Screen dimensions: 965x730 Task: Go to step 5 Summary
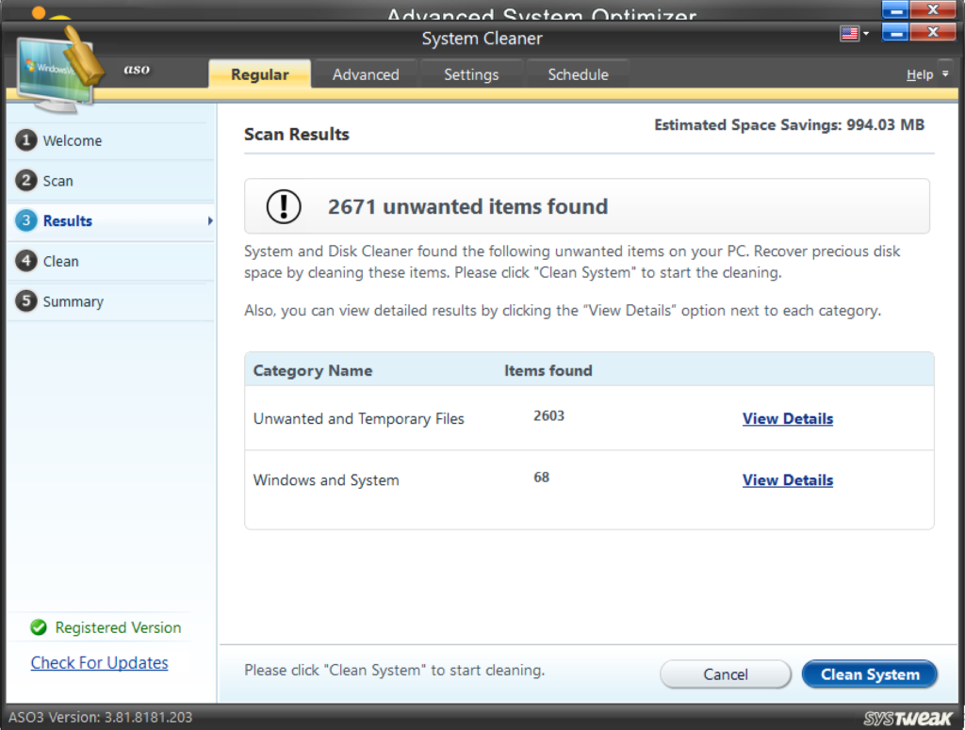pyautogui.click(x=111, y=301)
